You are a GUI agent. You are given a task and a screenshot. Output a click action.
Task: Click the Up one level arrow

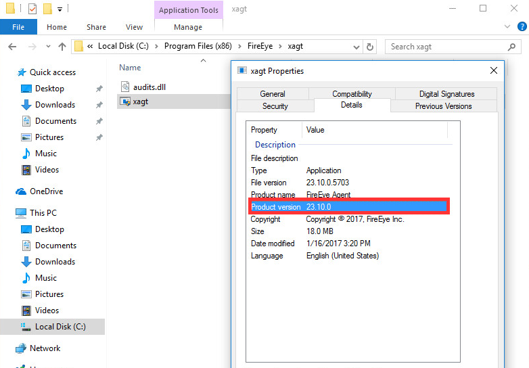[x=62, y=47]
